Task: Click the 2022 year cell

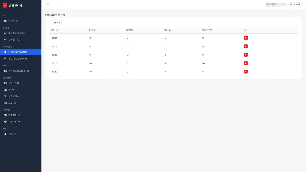Action: coord(54,55)
